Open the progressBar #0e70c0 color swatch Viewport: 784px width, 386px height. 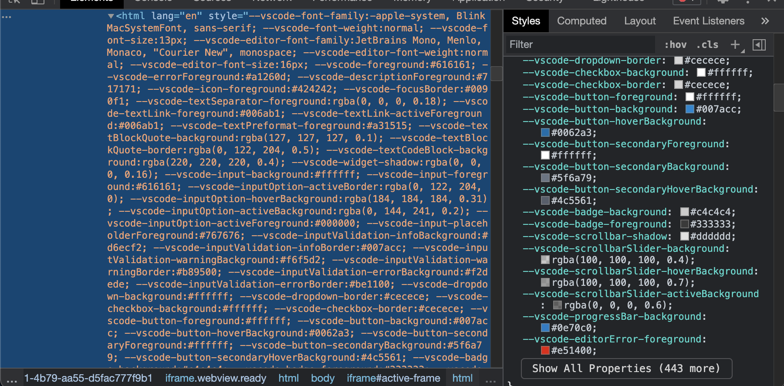545,328
